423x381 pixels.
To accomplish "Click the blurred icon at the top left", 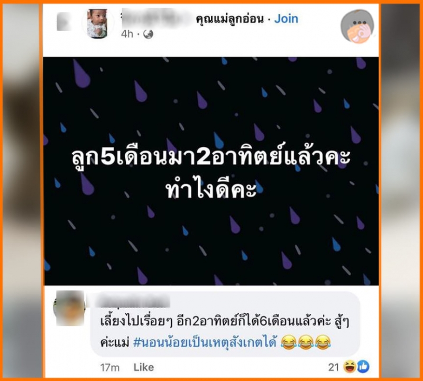I will [x=63, y=22].
